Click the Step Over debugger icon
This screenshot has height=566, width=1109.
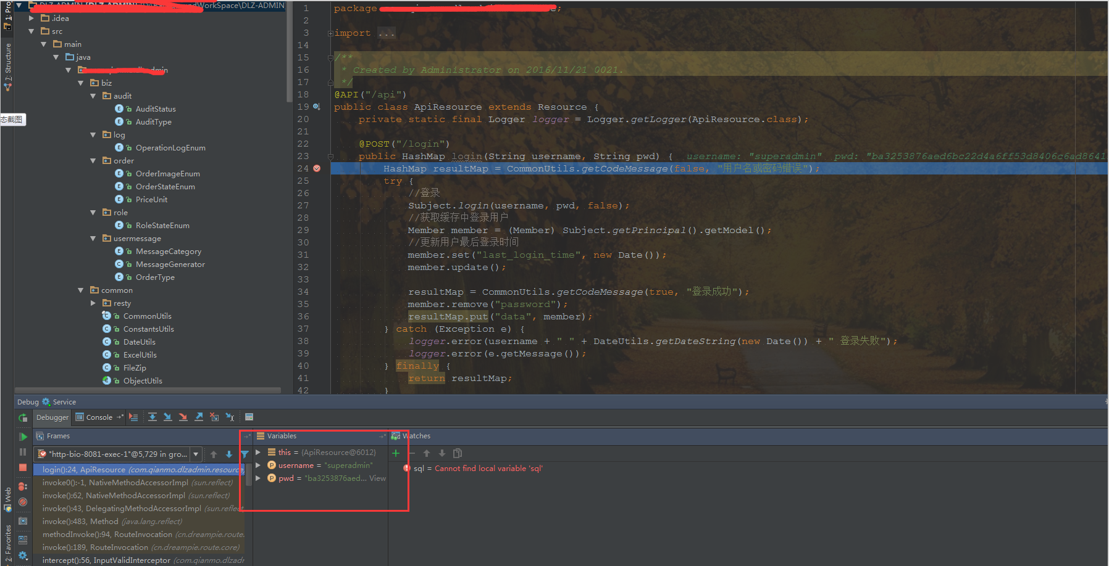[x=153, y=417]
